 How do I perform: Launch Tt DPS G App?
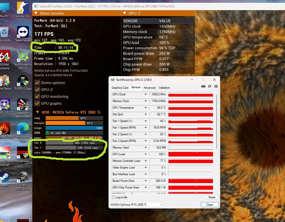(x=23, y=82)
